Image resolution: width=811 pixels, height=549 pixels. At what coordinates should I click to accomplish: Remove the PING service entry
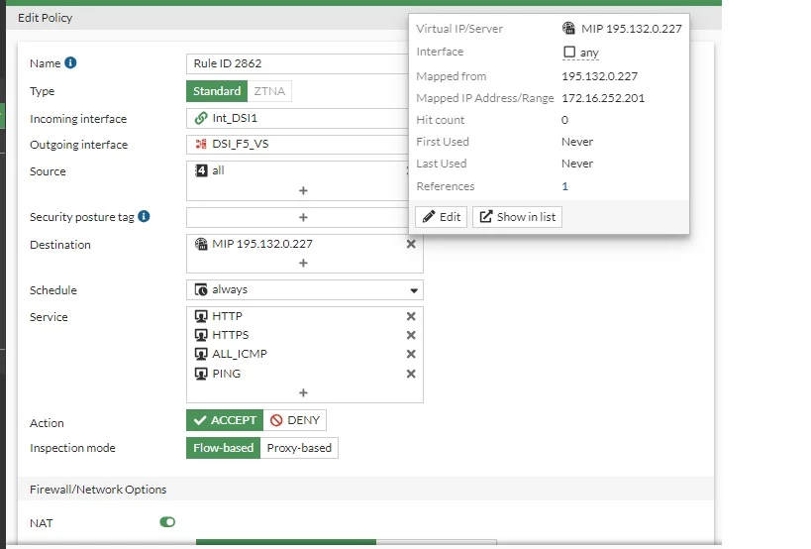(411, 374)
